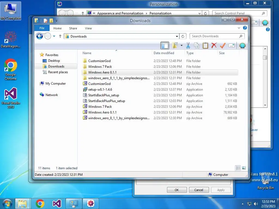Open recent locations dropdown next to Forward
Image resolution: width=279 pixels, height=209 pixels.
[54, 36]
